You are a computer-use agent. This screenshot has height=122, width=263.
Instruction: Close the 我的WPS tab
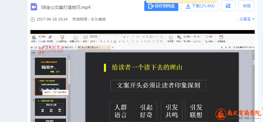coord(75,48)
